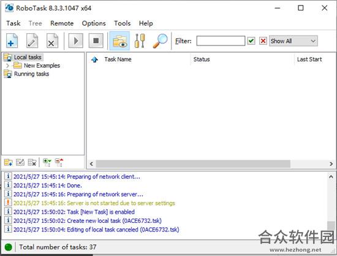Select log entry Preparing of network server
The image size is (337, 256).
pyautogui.click(x=78, y=195)
